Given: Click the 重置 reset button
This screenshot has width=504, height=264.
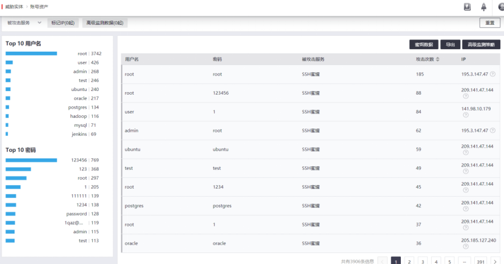Looking at the screenshot, I should pos(490,23).
